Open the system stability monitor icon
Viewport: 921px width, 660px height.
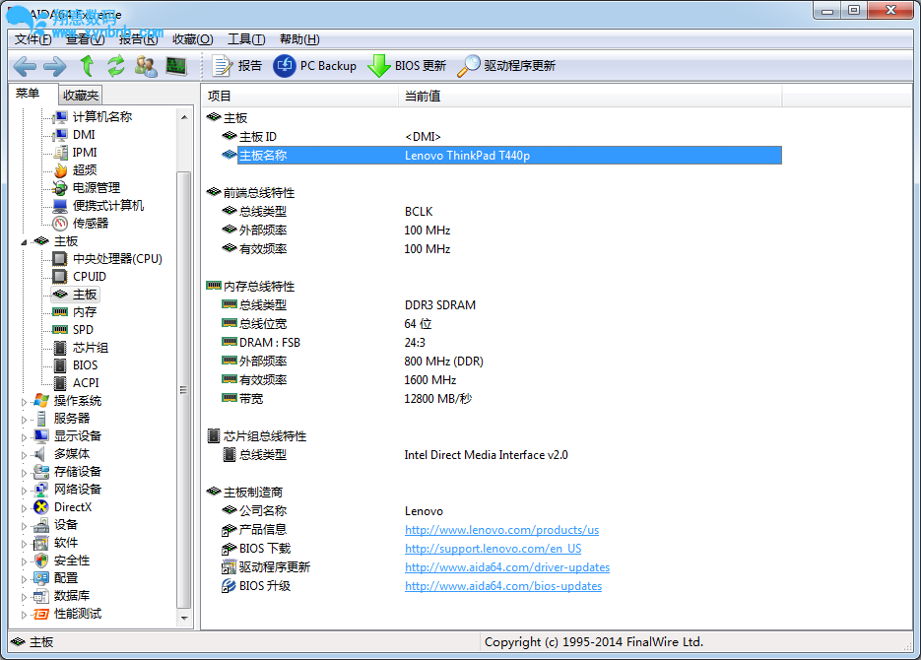point(176,66)
